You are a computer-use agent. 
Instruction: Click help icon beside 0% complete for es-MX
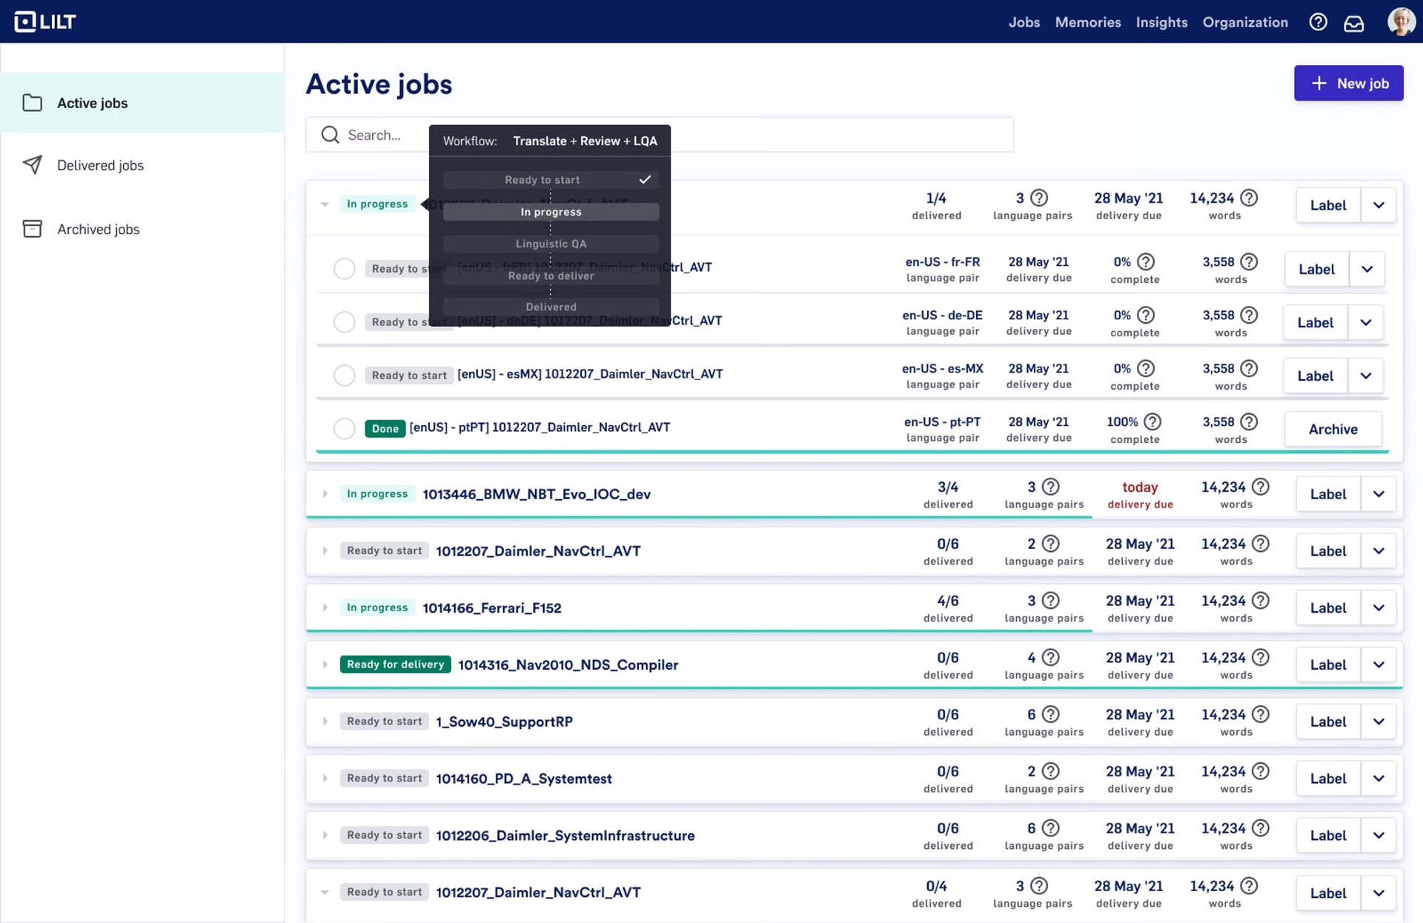tap(1146, 368)
